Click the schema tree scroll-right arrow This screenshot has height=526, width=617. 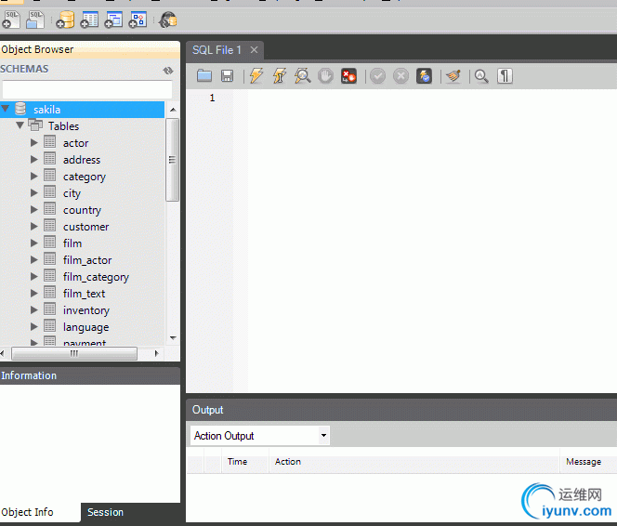pos(156,353)
